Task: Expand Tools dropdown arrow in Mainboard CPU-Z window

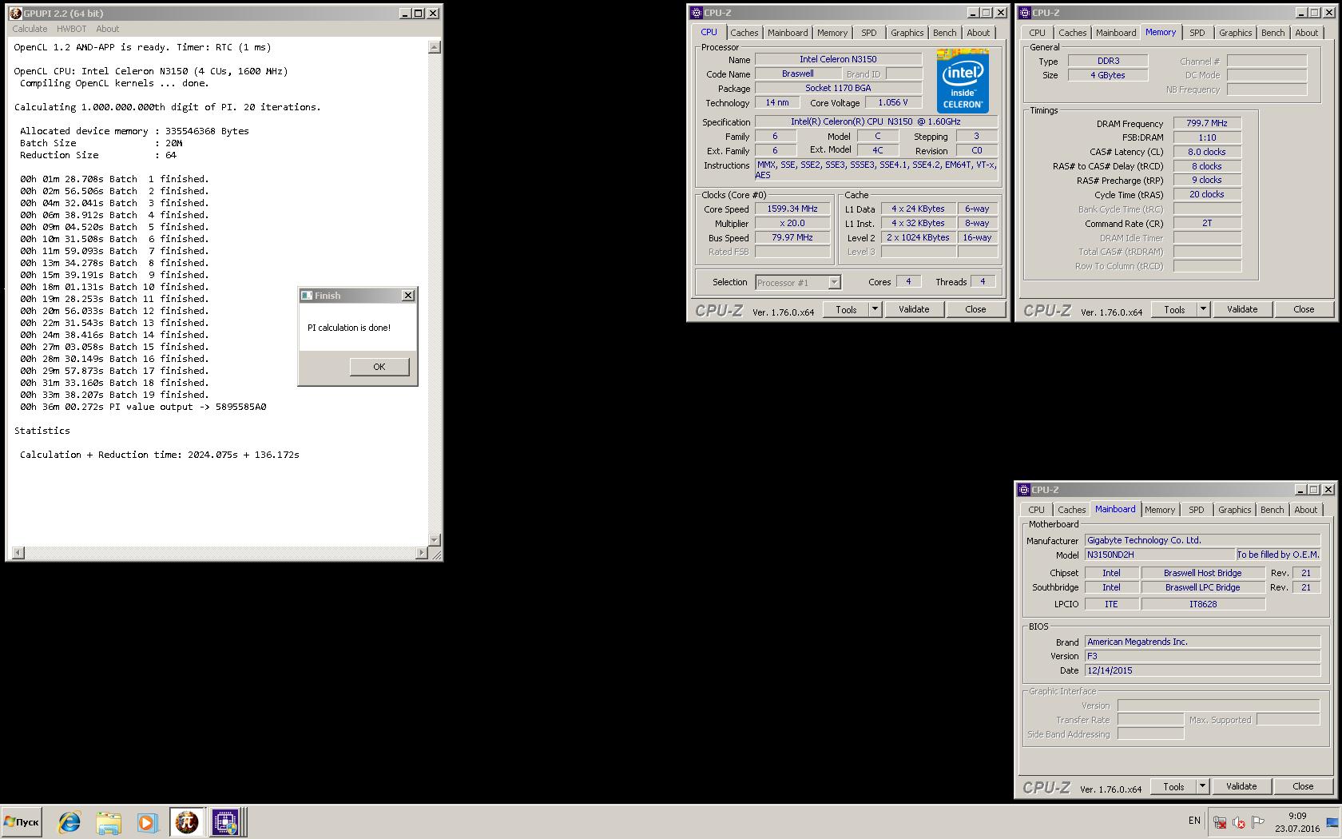Action: [x=1202, y=787]
